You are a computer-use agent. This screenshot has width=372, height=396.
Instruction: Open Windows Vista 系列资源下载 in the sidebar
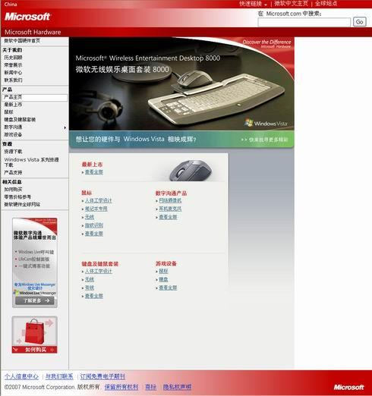(x=31, y=162)
